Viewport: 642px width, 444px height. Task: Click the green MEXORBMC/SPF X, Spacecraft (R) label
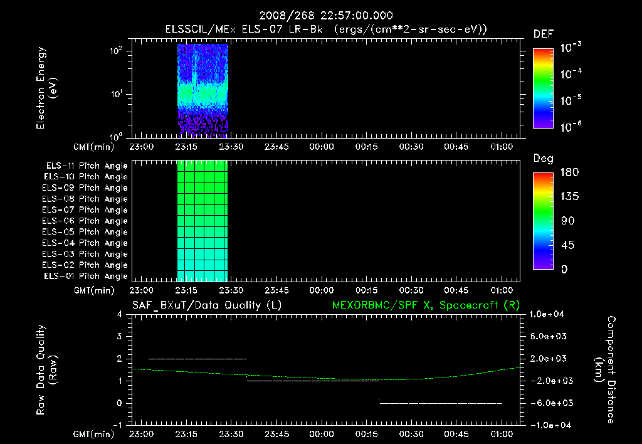click(426, 305)
